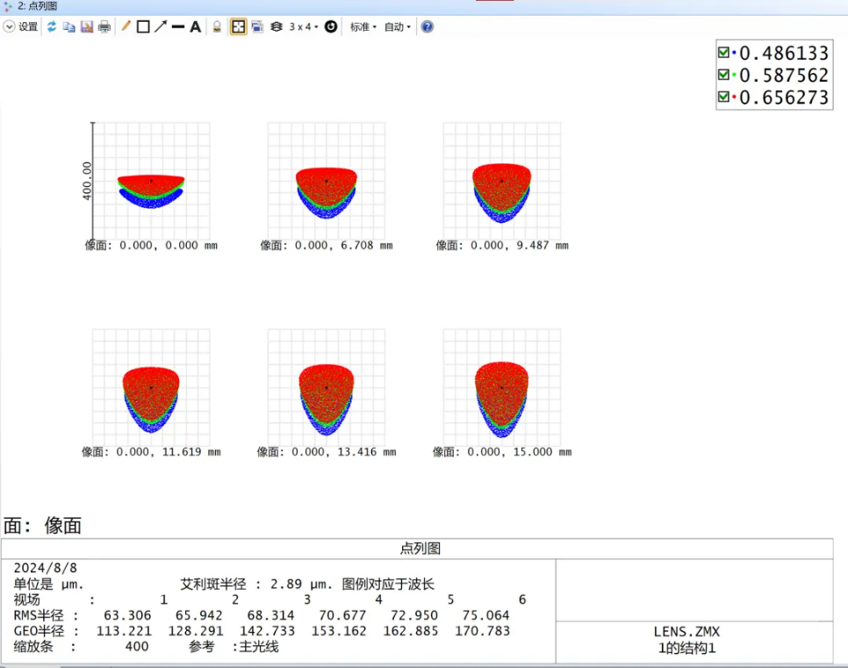
Task: Open the 自动 dropdown menu
Action: (x=397, y=27)
